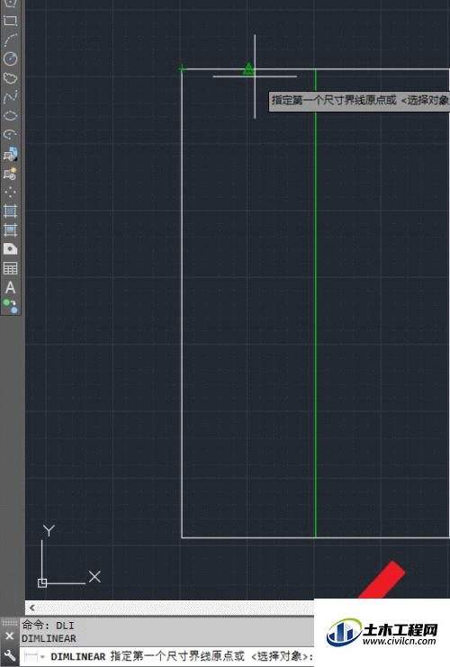Select the Point draw tool
450x667 pixels.
(x=10, y=192)
